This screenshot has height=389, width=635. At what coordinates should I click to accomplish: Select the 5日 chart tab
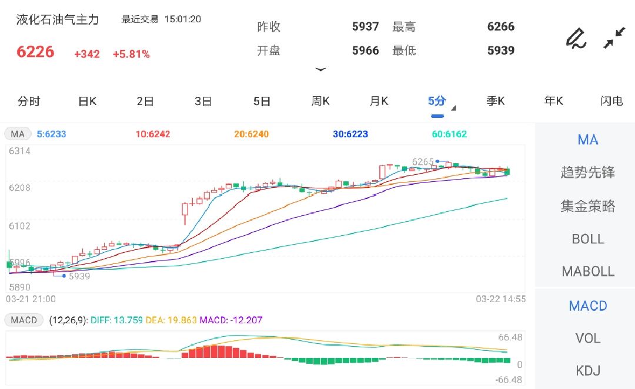(x=262, y=101)
